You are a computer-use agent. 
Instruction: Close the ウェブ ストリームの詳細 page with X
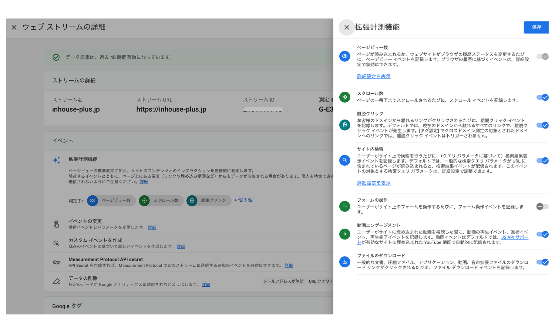click(14, 27)
